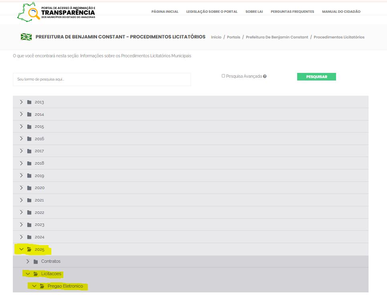Click the Pregao Eletronico folder icon
Screen dimensions: 387x296
tap(42, 286)
